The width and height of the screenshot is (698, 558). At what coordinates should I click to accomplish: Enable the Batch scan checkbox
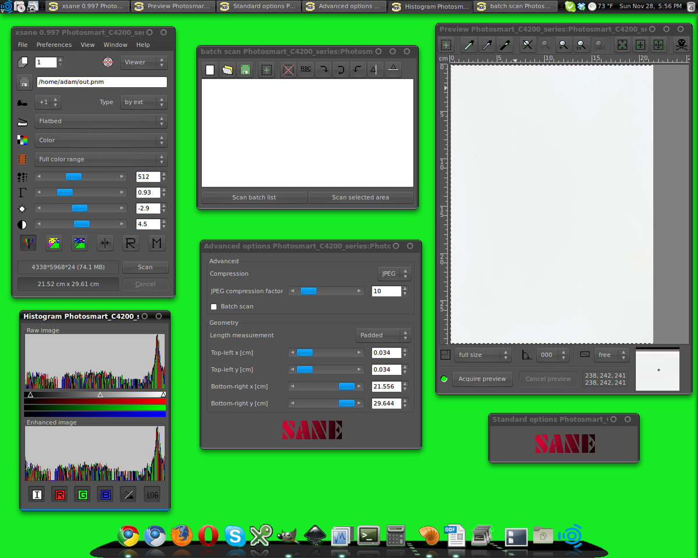click(x=213, y=306)
